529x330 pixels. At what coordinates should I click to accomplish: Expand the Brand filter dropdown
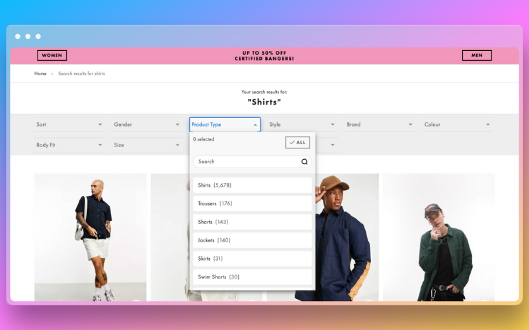pyautogui.click(x=380, y=124)
